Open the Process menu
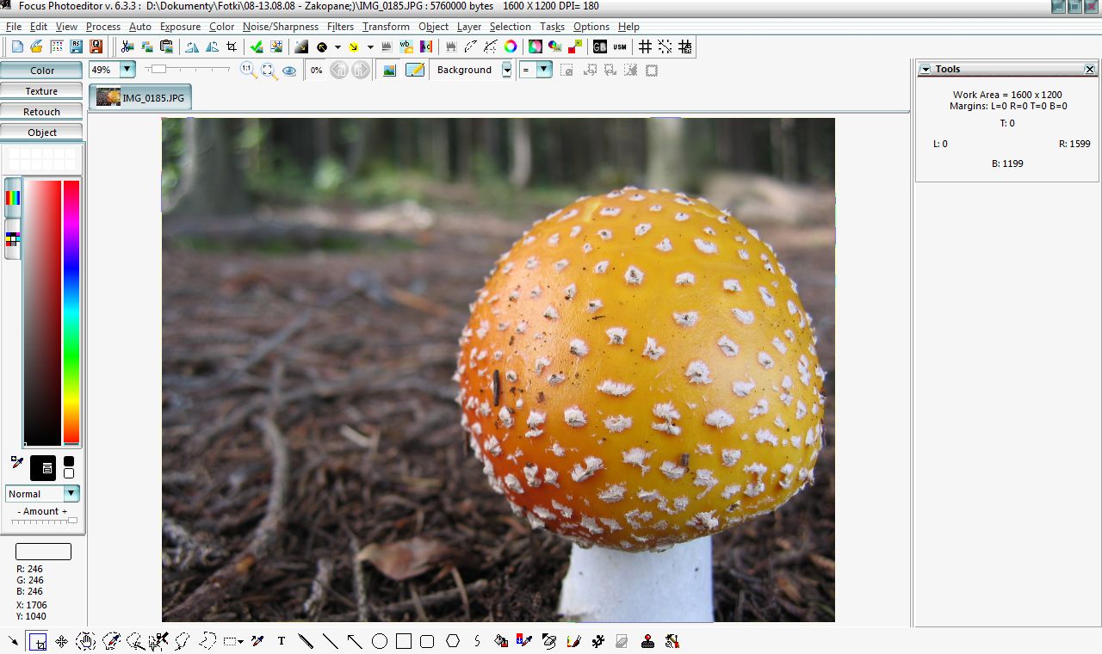This screenshot has height=654, width=1102. pyautogui.click(x=103, y=27)
